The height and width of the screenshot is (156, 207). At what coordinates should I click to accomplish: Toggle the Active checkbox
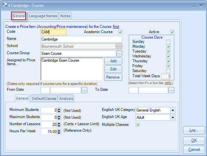click(x=172, y=32)
